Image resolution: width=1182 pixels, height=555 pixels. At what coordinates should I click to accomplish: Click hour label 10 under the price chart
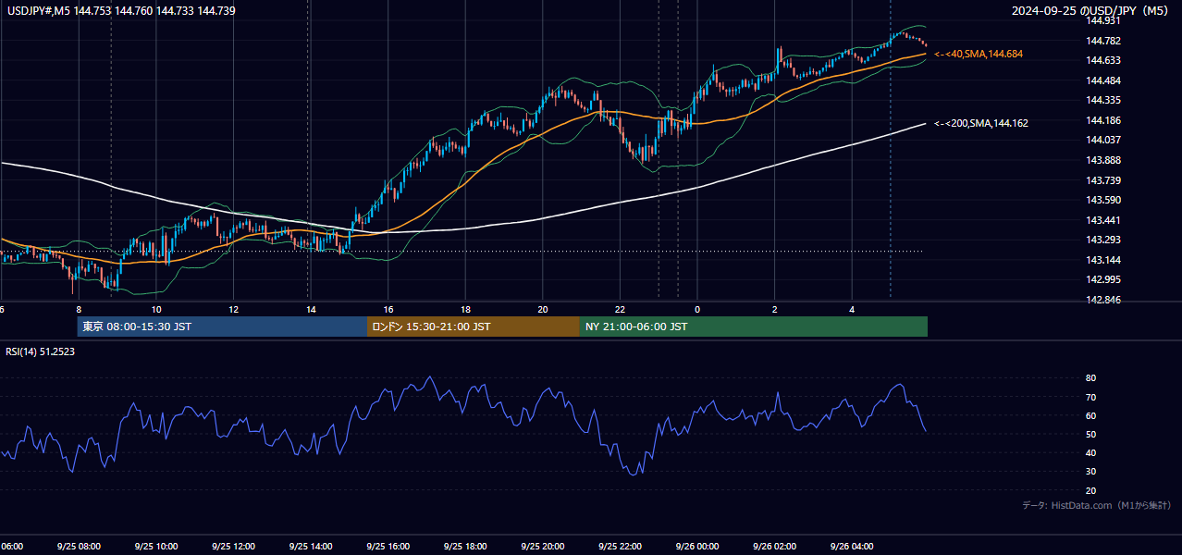coord(155,310)
